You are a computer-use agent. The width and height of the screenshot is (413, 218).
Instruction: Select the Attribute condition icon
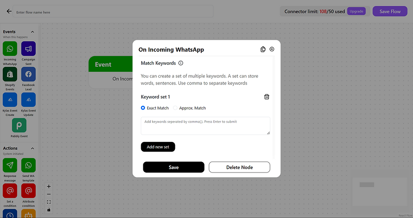click(29, 191)
